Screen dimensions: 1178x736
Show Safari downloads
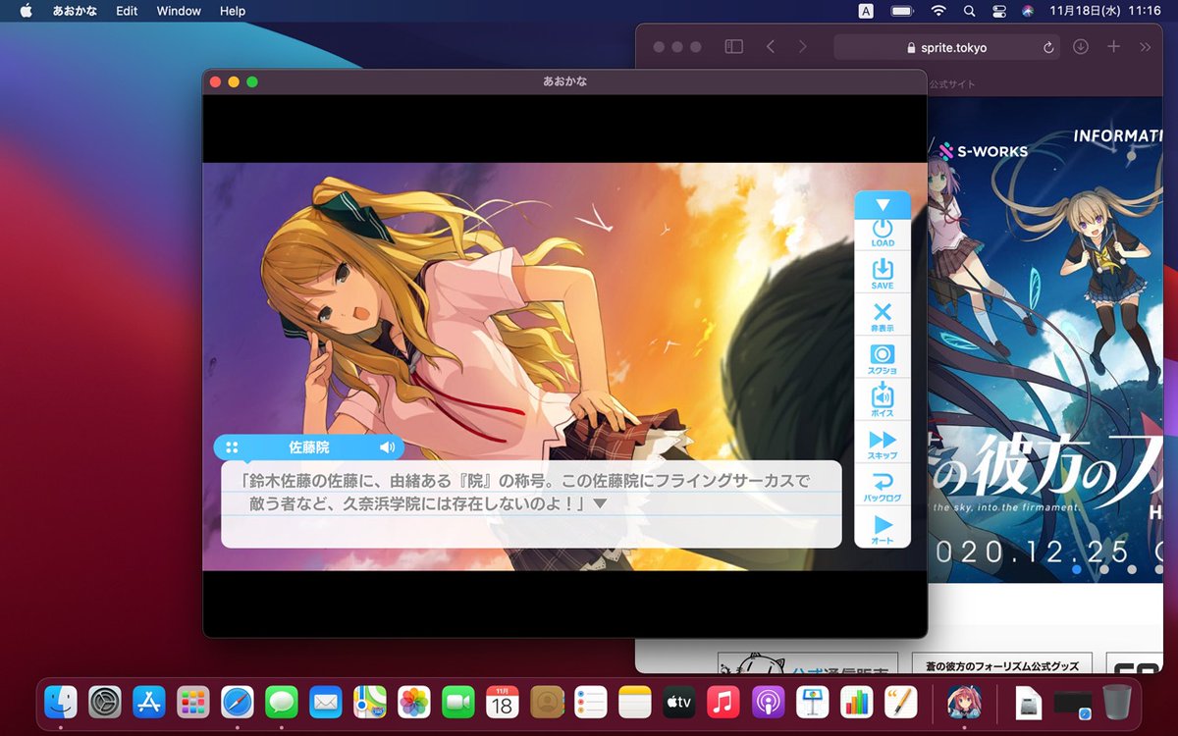click(1081, 46)
